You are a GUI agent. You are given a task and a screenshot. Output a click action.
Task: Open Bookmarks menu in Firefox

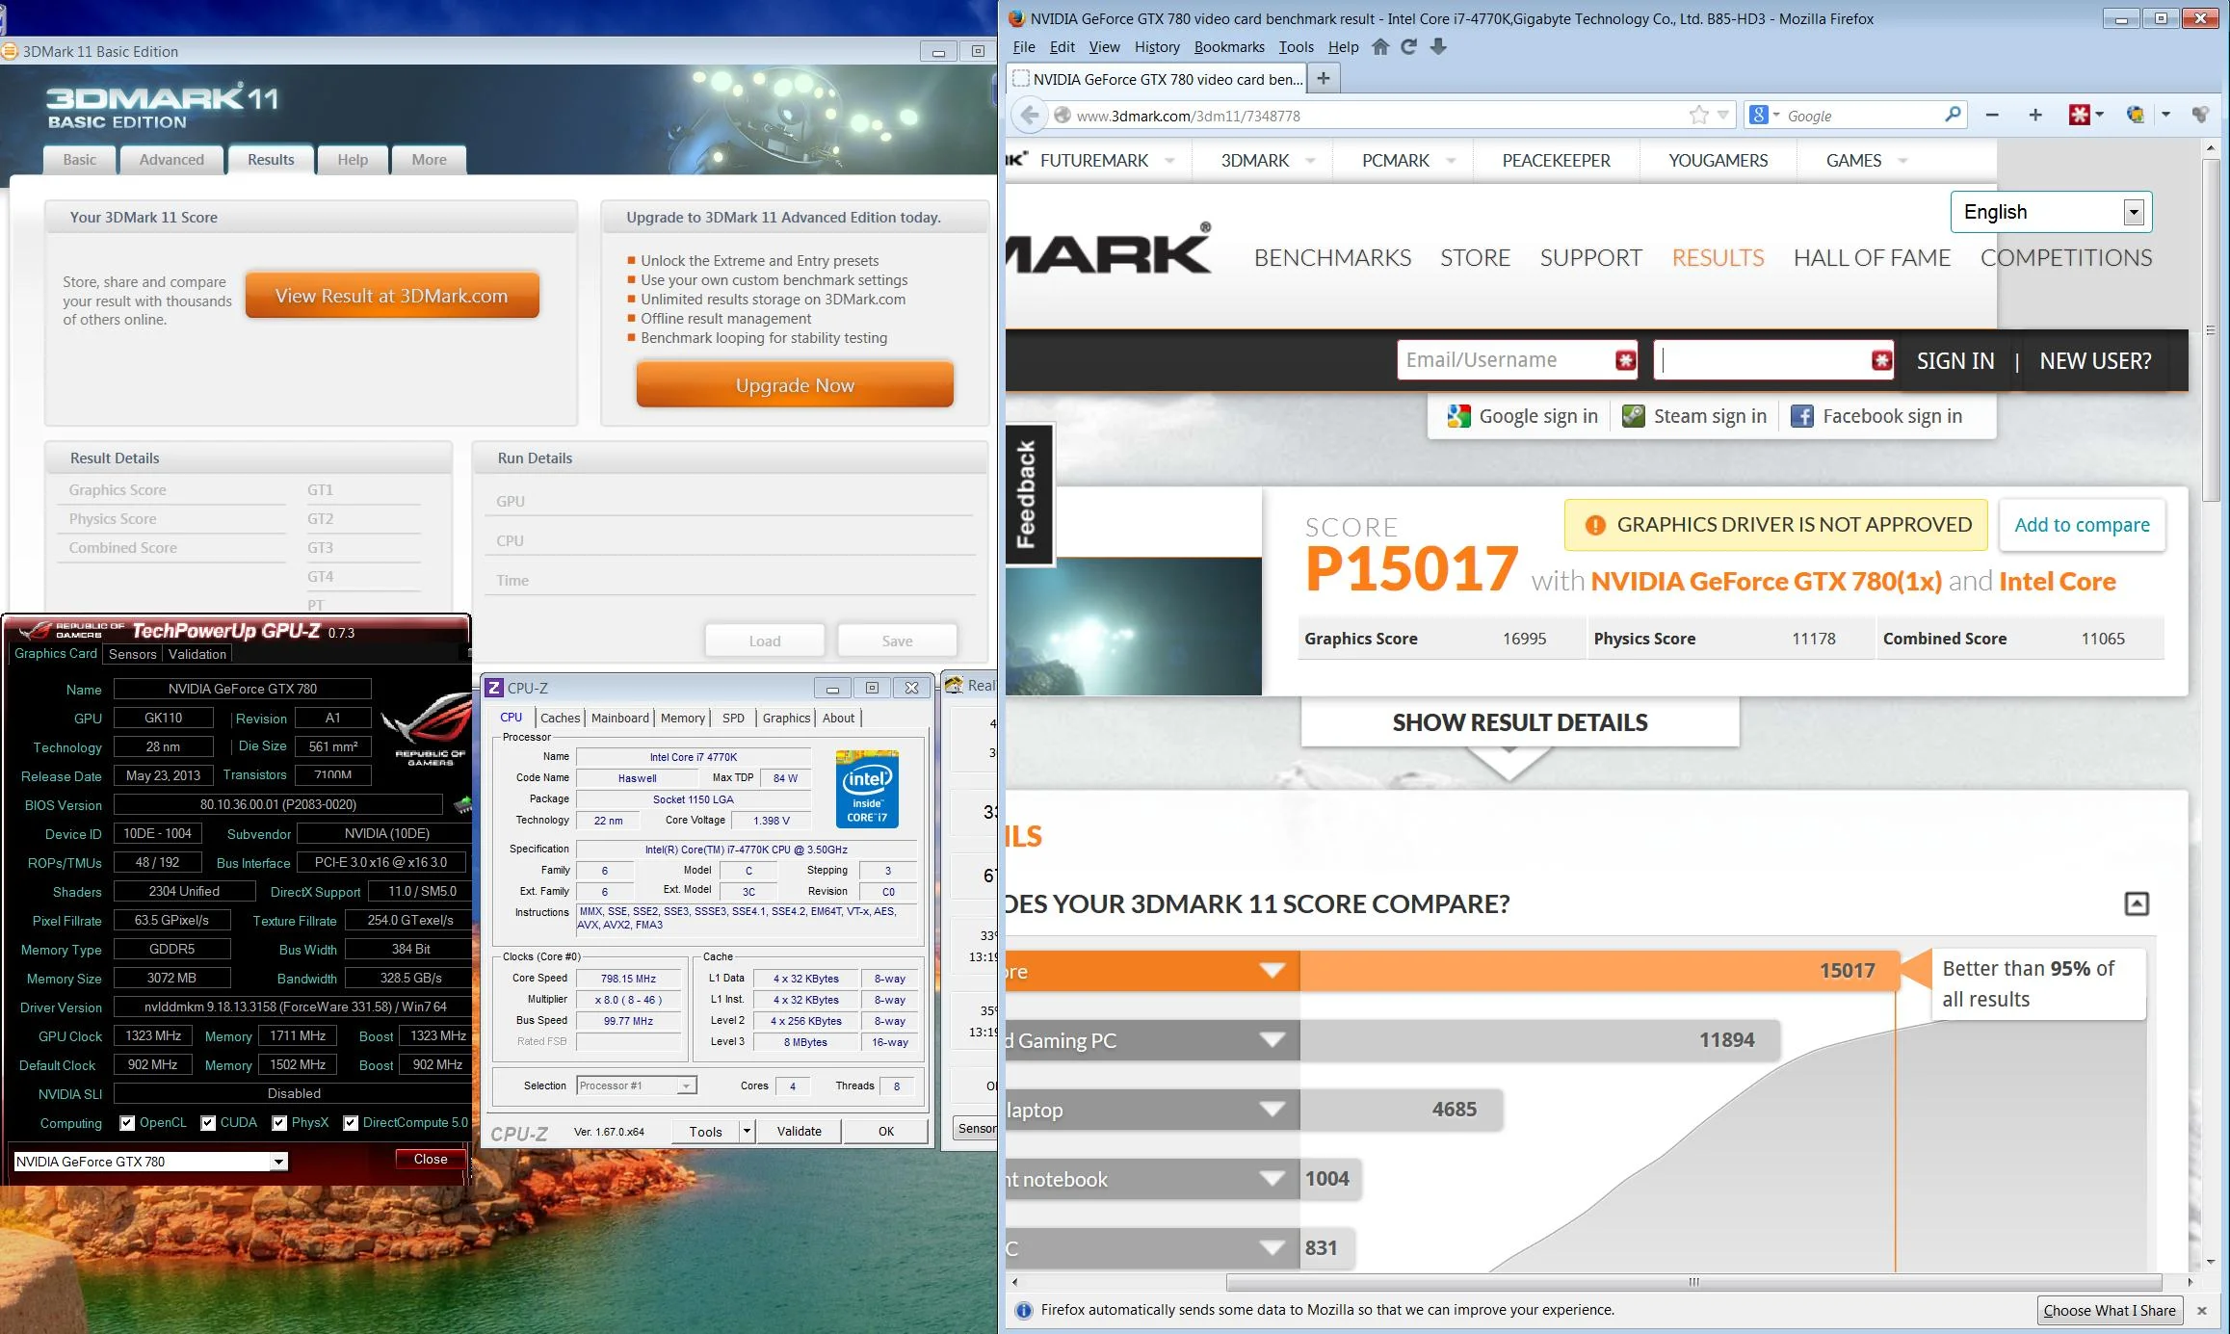[1229, 47]
